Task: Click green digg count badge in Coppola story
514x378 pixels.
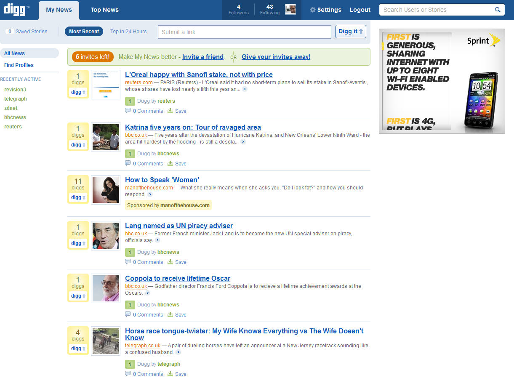Action: click(x=130, y=305)
